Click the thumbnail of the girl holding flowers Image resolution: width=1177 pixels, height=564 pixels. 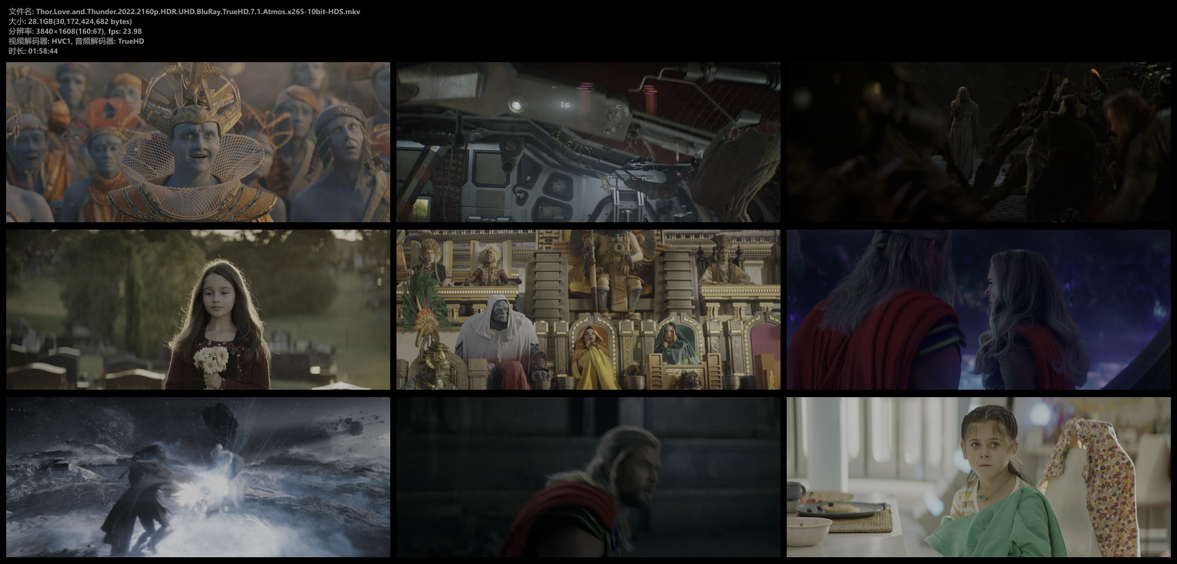tap(198, 310)
